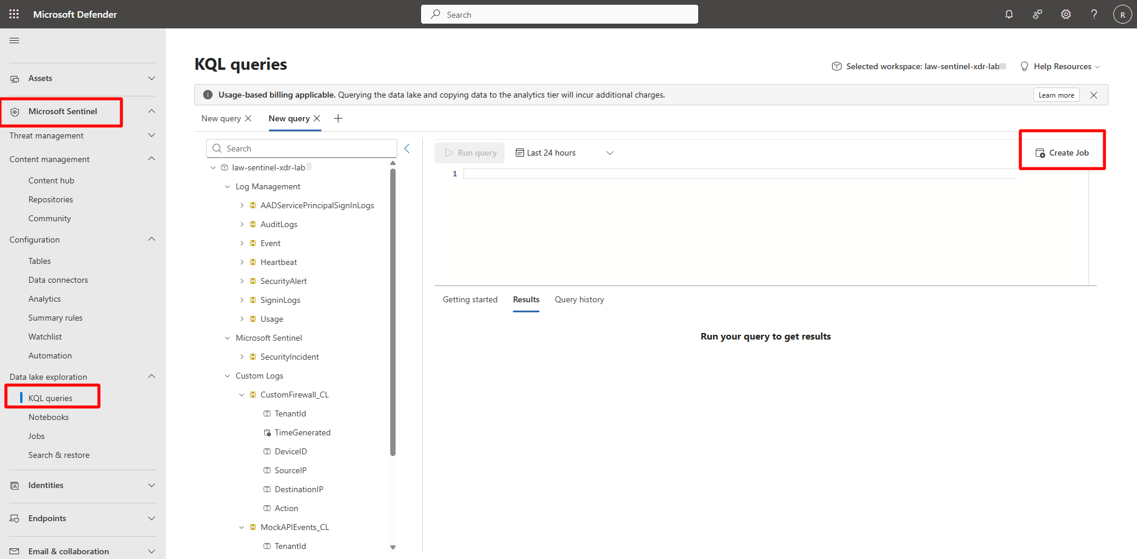Switch to Getting started tab
Viewport: 1137px width, 559px height.
[x=470, y=299]
